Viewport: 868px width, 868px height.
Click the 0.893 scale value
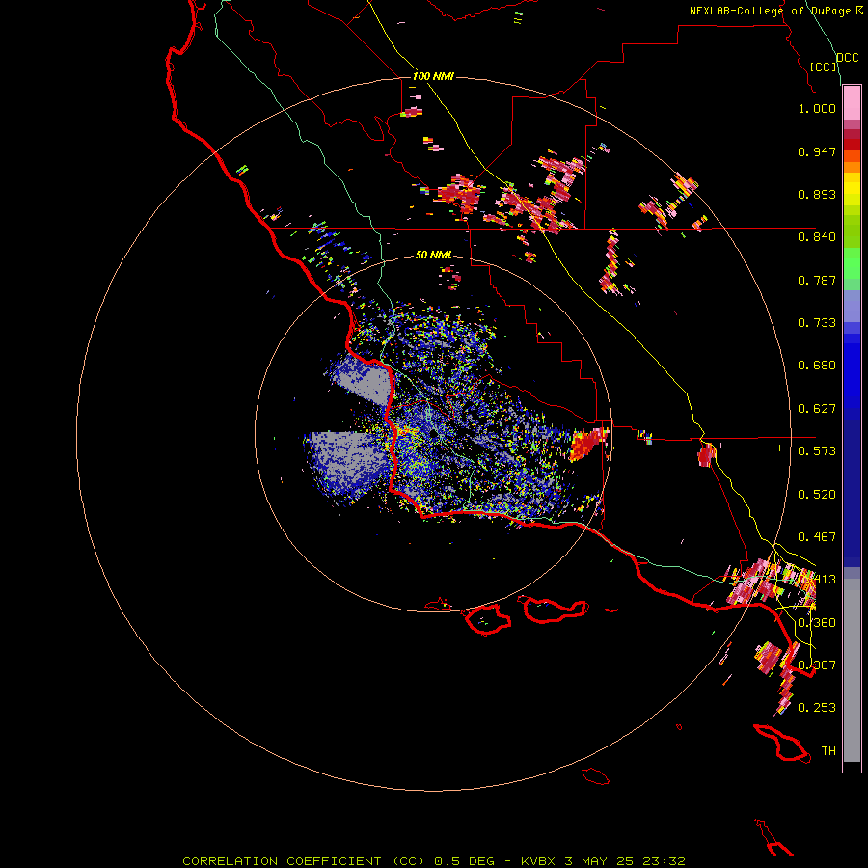(817, 194)
